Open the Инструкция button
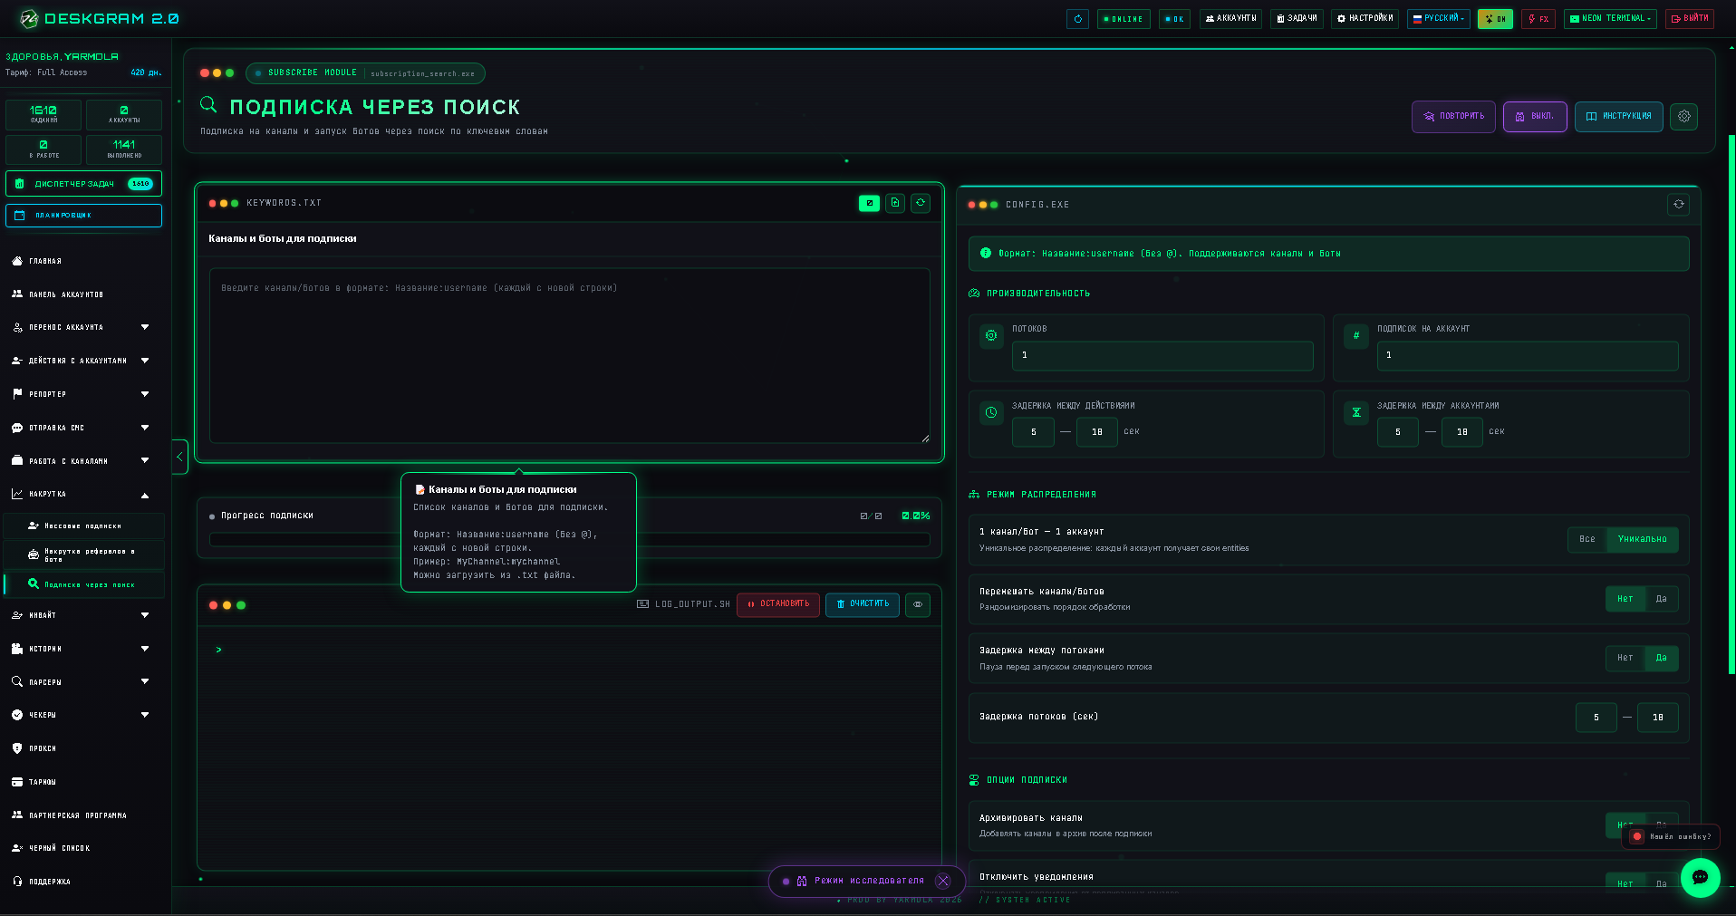Viewport: 1736px width, 916px height. [1618, 116]
